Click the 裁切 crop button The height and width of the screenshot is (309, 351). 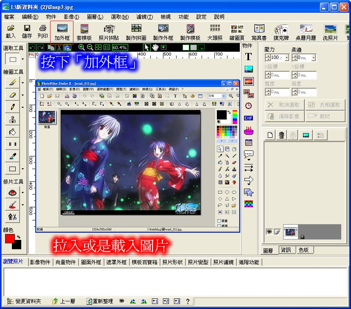(325, 116)
